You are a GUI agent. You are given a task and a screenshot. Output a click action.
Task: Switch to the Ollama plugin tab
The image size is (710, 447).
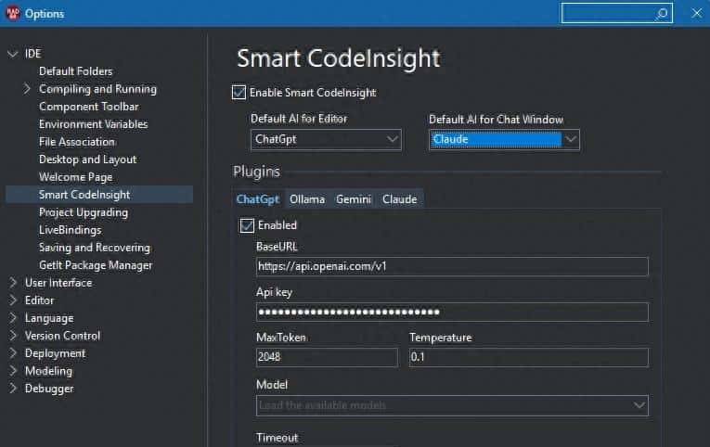click(x=307, y=199)
